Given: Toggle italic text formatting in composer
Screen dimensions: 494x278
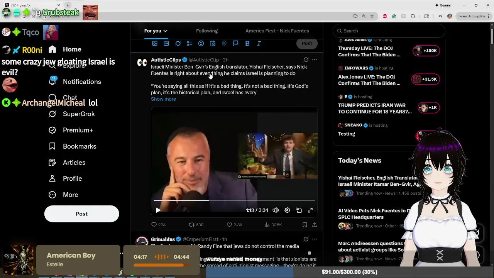Looking at the screenshot, I should (x=259, y=44).
